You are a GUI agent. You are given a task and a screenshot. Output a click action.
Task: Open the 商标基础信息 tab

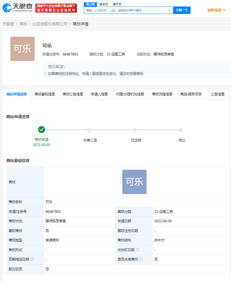45,94
